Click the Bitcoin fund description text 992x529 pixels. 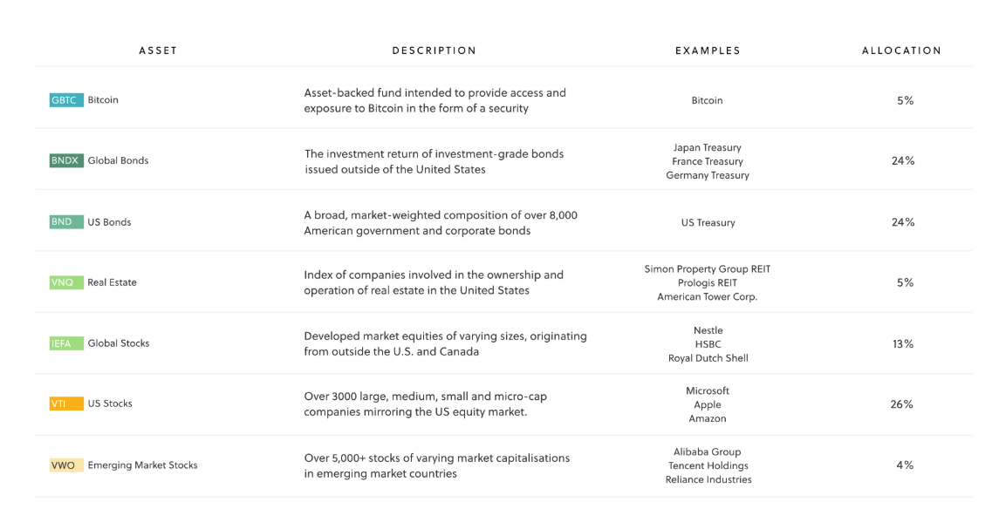[434, 100]
